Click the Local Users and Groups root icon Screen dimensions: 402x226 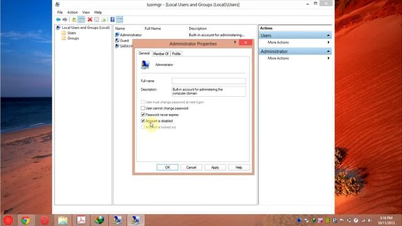coord(58,28)
